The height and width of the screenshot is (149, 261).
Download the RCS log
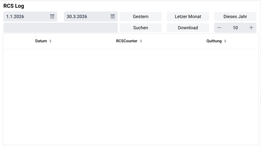click(188, 28)
